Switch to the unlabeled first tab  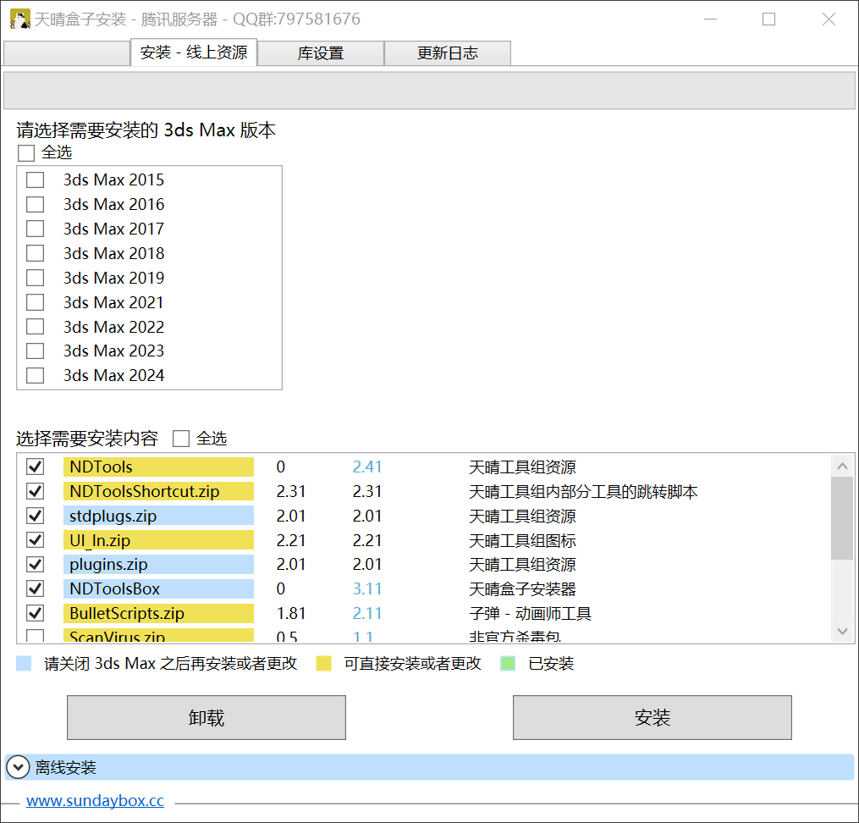pos(67,53)
